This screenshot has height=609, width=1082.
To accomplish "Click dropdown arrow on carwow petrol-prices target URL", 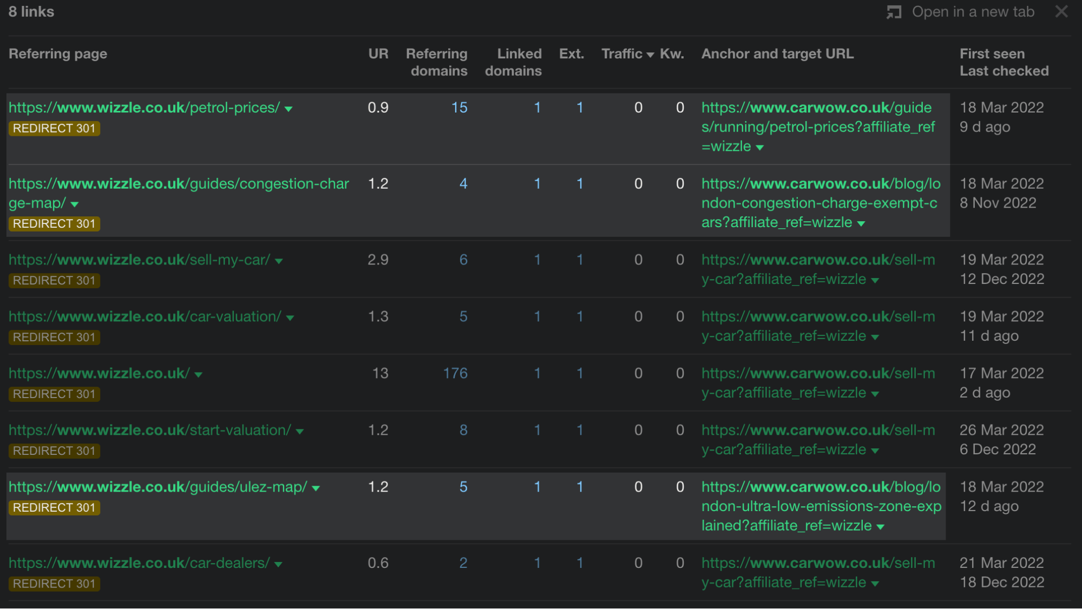I will point(764,147).
